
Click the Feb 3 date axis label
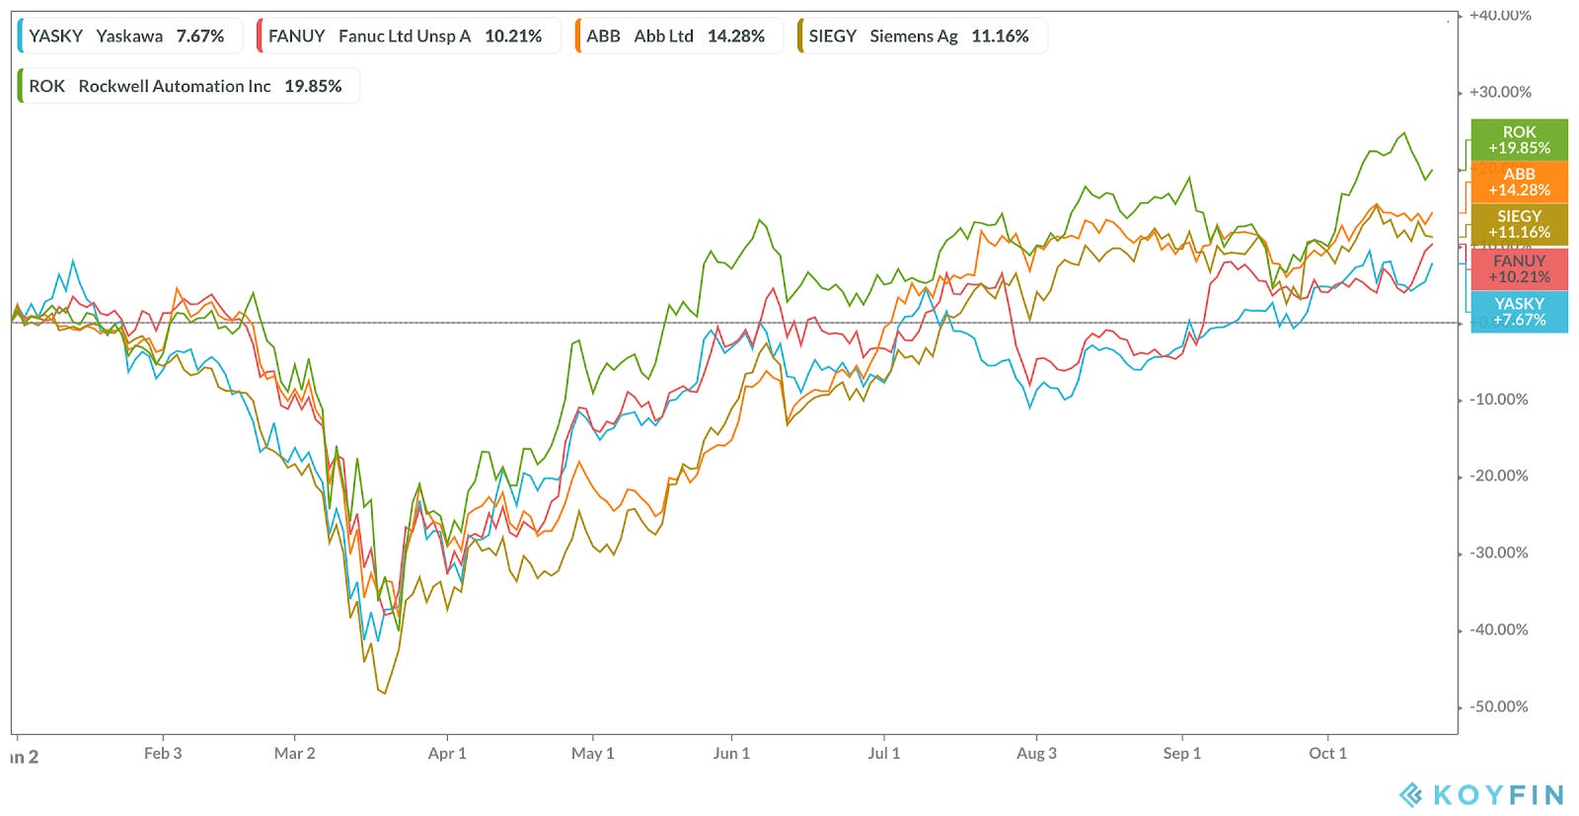163,753
